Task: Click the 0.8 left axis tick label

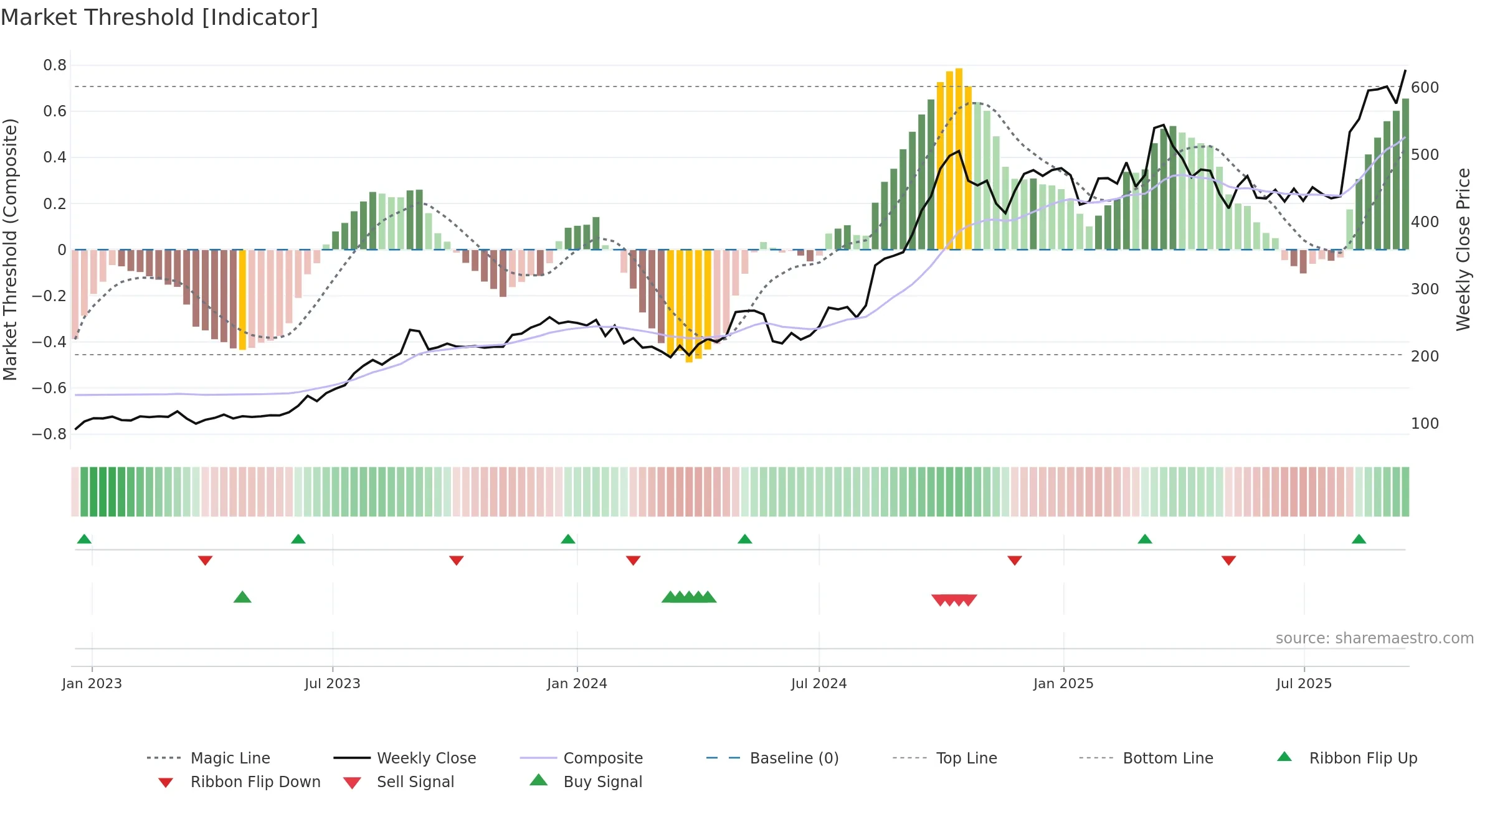Action: tap(55, 65)
